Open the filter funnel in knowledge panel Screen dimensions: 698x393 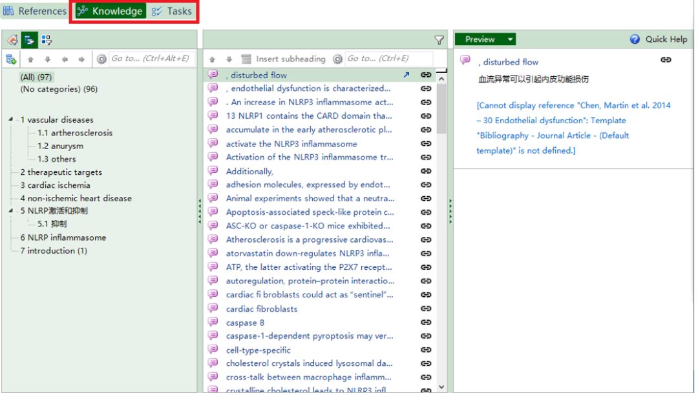point(439,40)
